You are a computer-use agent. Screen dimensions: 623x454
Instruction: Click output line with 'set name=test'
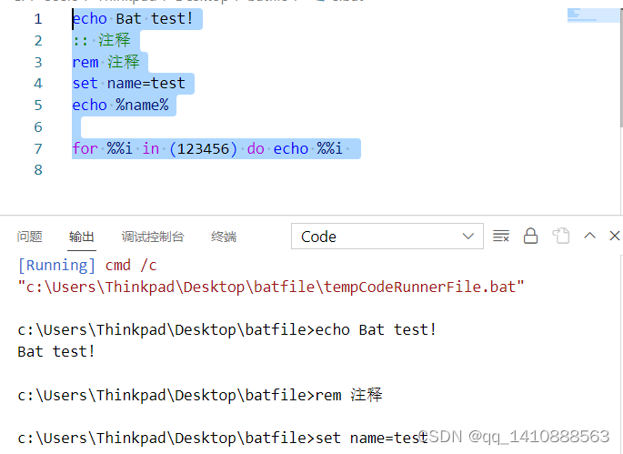[223, 439]
